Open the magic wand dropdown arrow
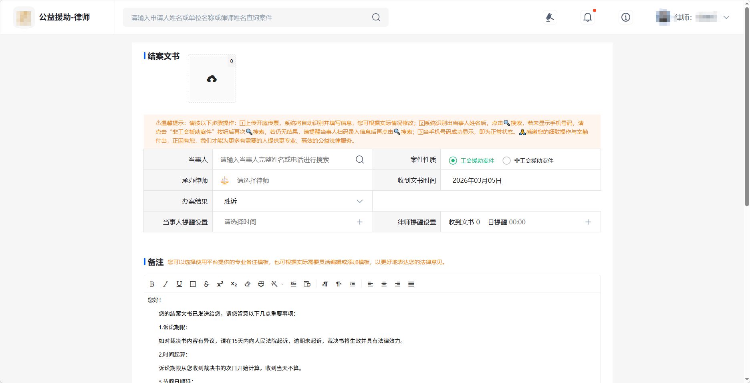 pyautogui.click(x=282, y=284)
